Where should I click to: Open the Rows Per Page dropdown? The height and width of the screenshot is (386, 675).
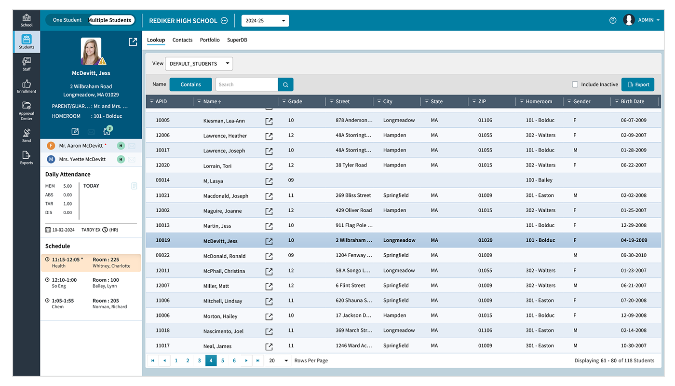tap(277, 360)
